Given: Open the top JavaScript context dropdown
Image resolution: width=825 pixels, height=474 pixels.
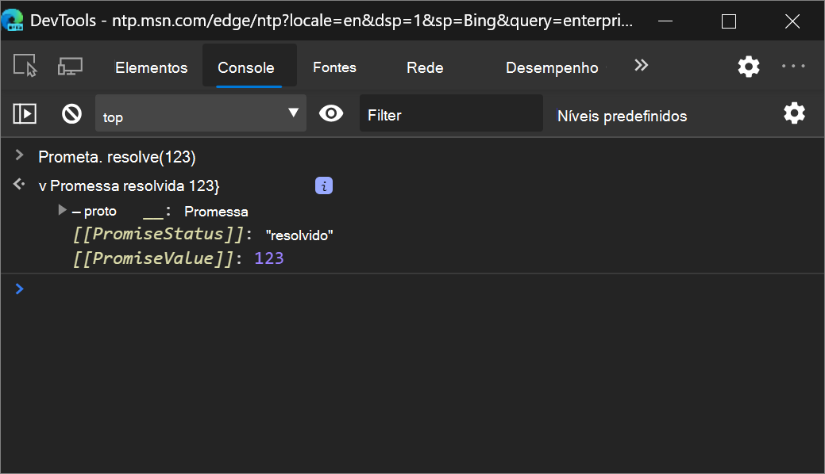Looking at the screenshot, I should tap(200, 113).
